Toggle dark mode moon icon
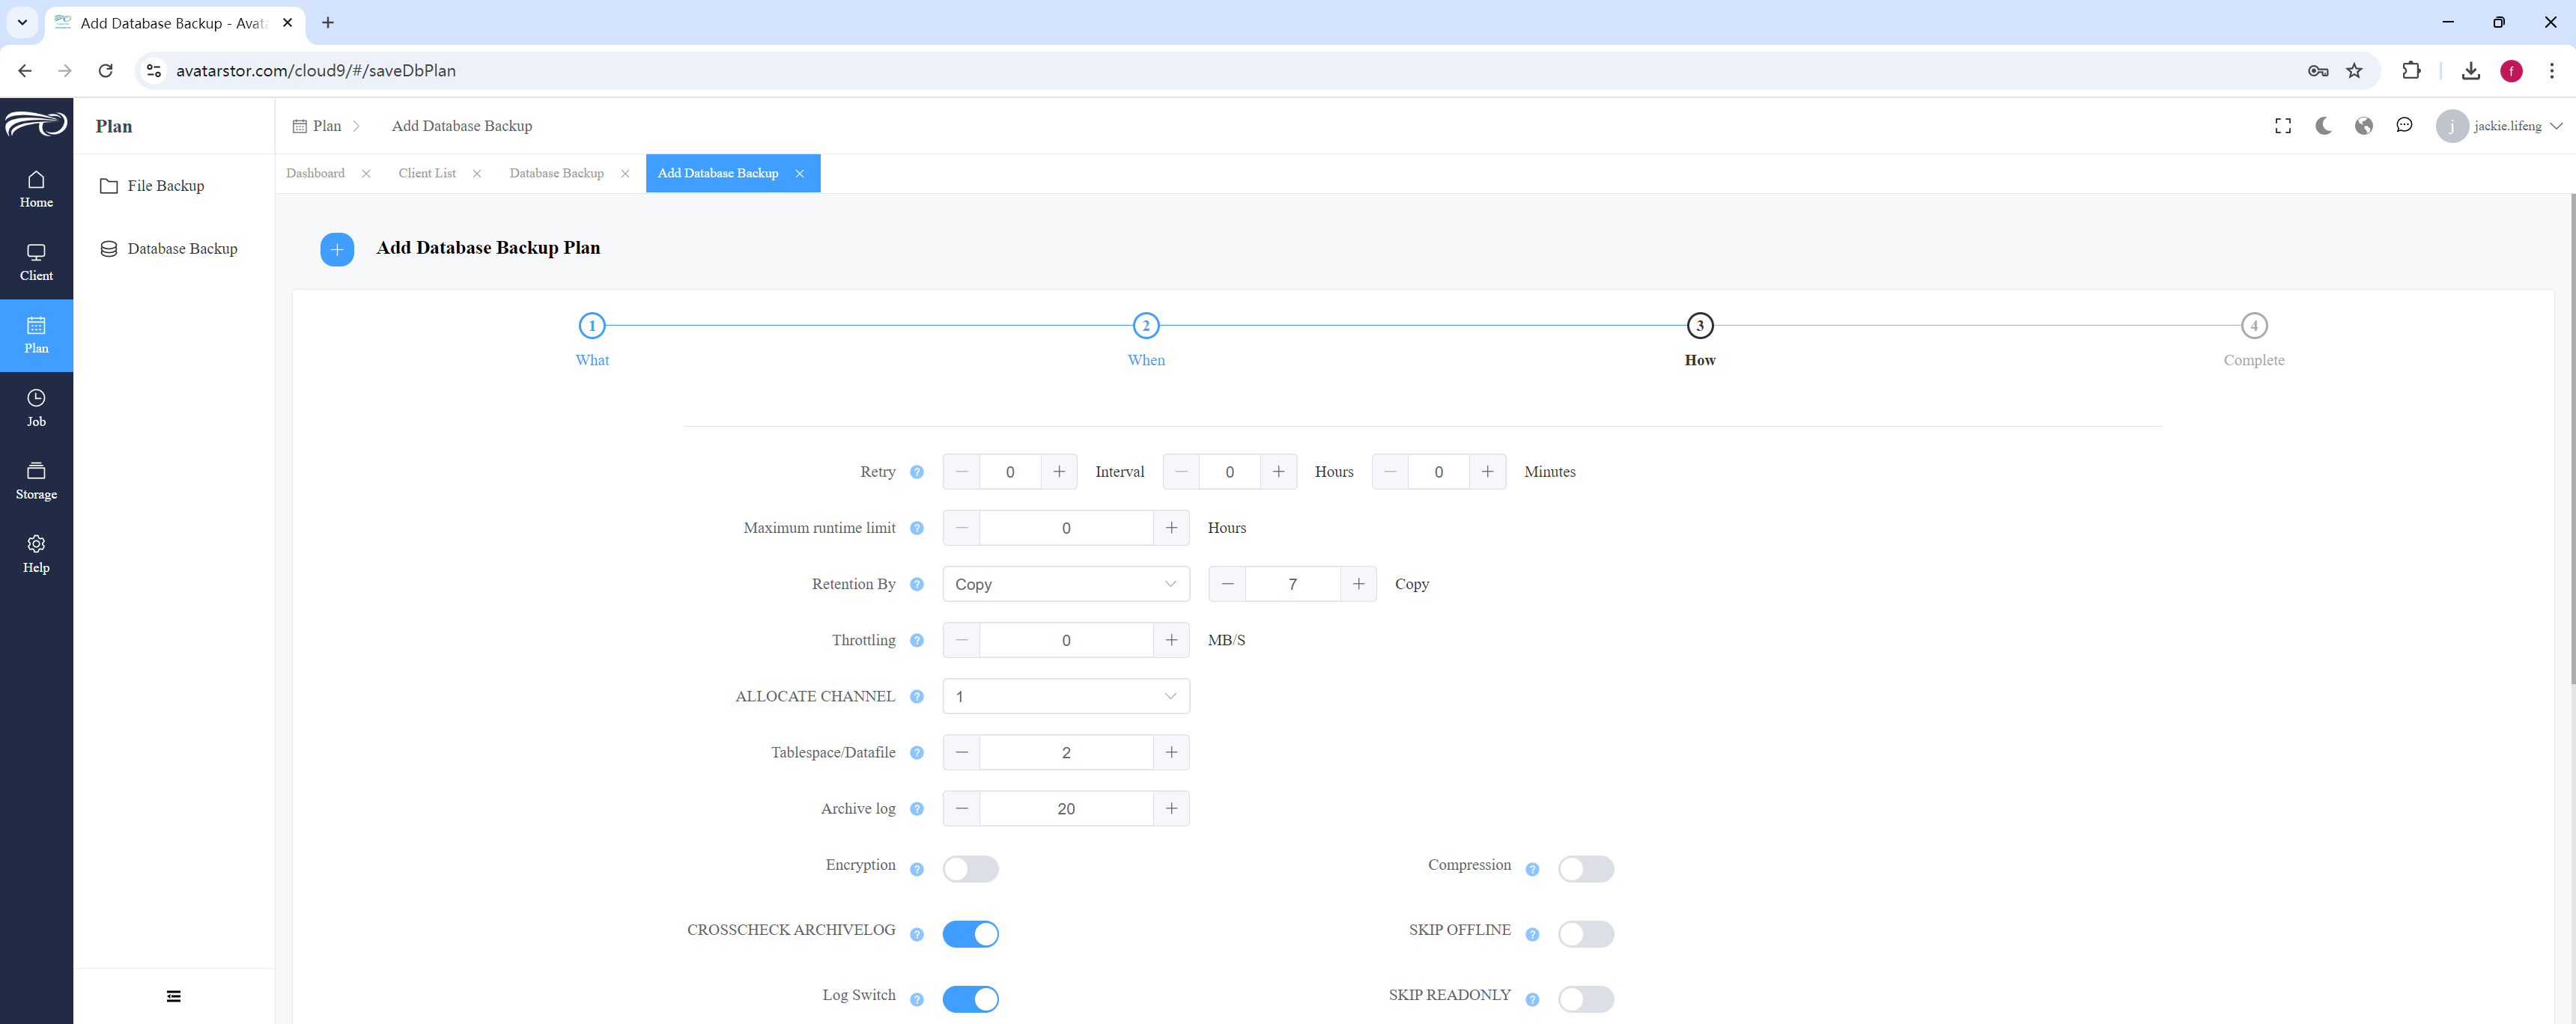 tap(2323, 126)
